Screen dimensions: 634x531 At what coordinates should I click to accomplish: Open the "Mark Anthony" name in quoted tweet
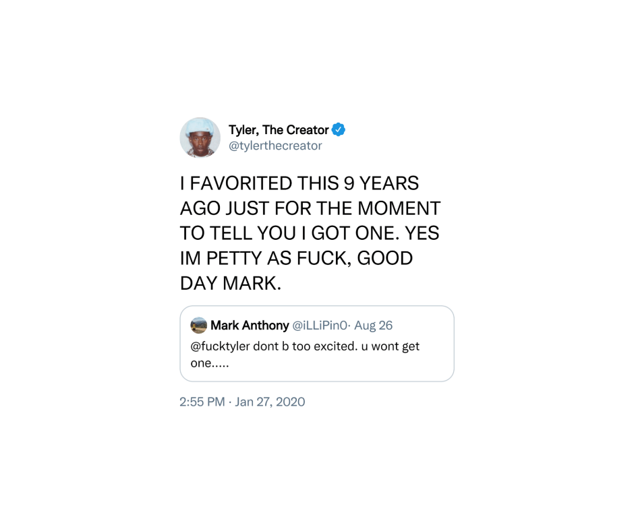tap(250, 325)
